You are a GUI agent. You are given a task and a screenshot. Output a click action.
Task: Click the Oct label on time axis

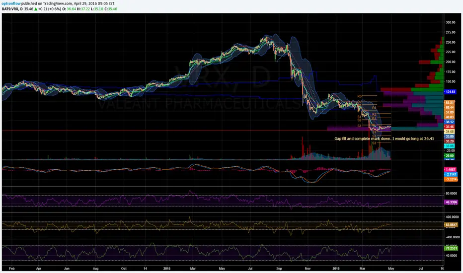click(x=124, y=269)
